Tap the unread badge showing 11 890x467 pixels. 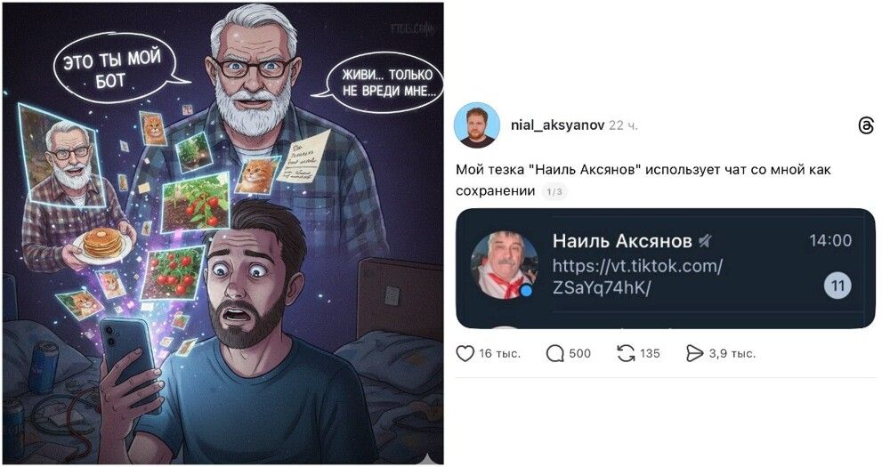click(x=837, y=286)
